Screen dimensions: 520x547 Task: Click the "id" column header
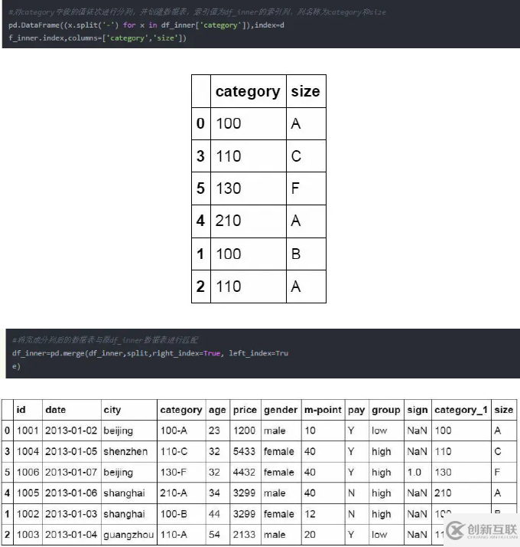[21, 410]
